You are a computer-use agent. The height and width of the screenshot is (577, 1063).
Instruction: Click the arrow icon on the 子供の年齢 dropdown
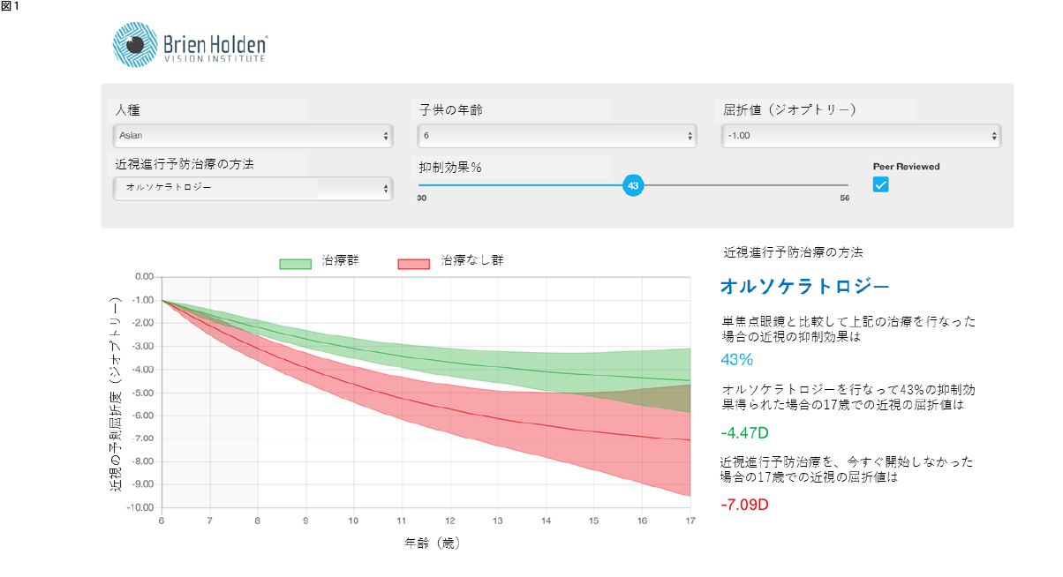(690, 136)
